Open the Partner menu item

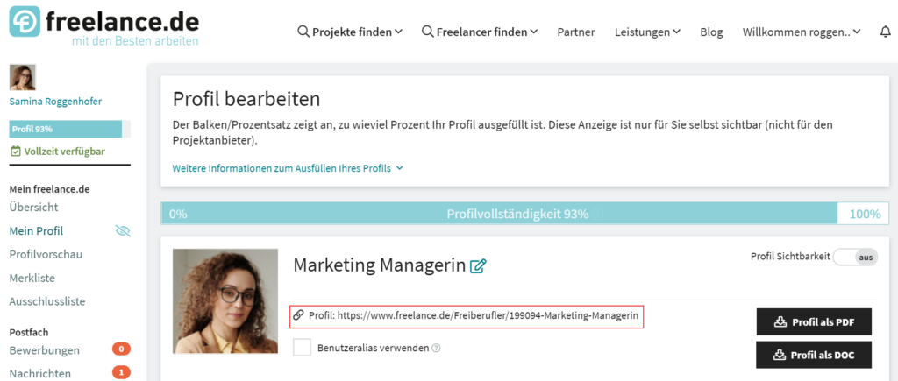(576, 32)
